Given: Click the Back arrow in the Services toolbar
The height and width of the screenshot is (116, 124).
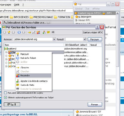Looking at the screenshot, I should tap(4, 32).
